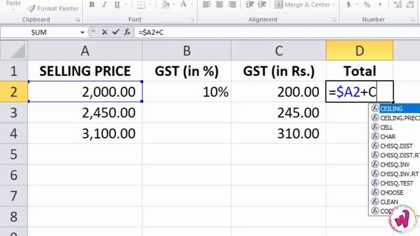
Task: Expand the Borders dropdown arrow
Action: point(150,5)
